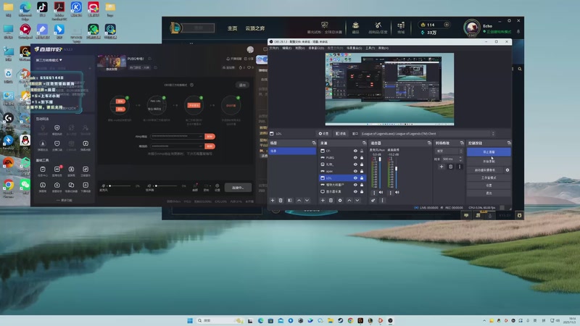The height and width of the screenshot is (326, 580).
Task: Add a new scene in OBS Scenes panel
Action: [x=273, y=201]
